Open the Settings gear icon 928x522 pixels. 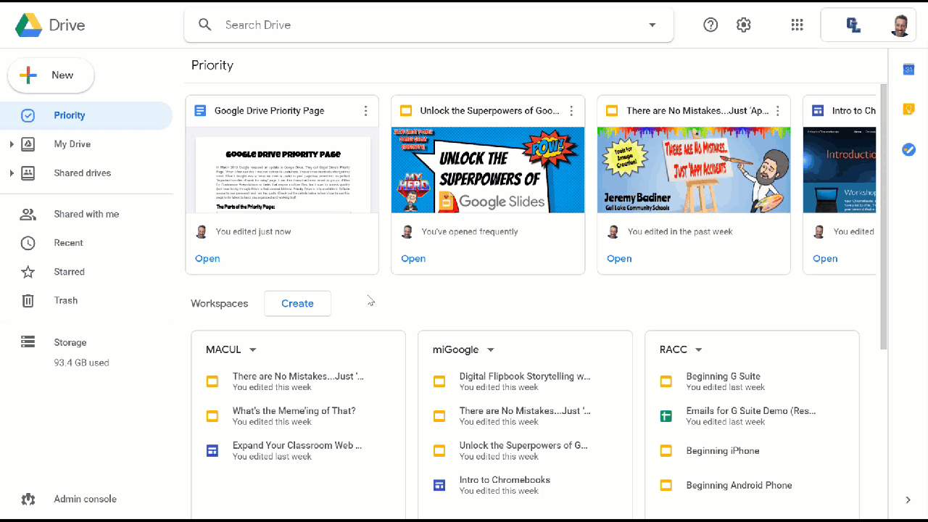[743, 25]
